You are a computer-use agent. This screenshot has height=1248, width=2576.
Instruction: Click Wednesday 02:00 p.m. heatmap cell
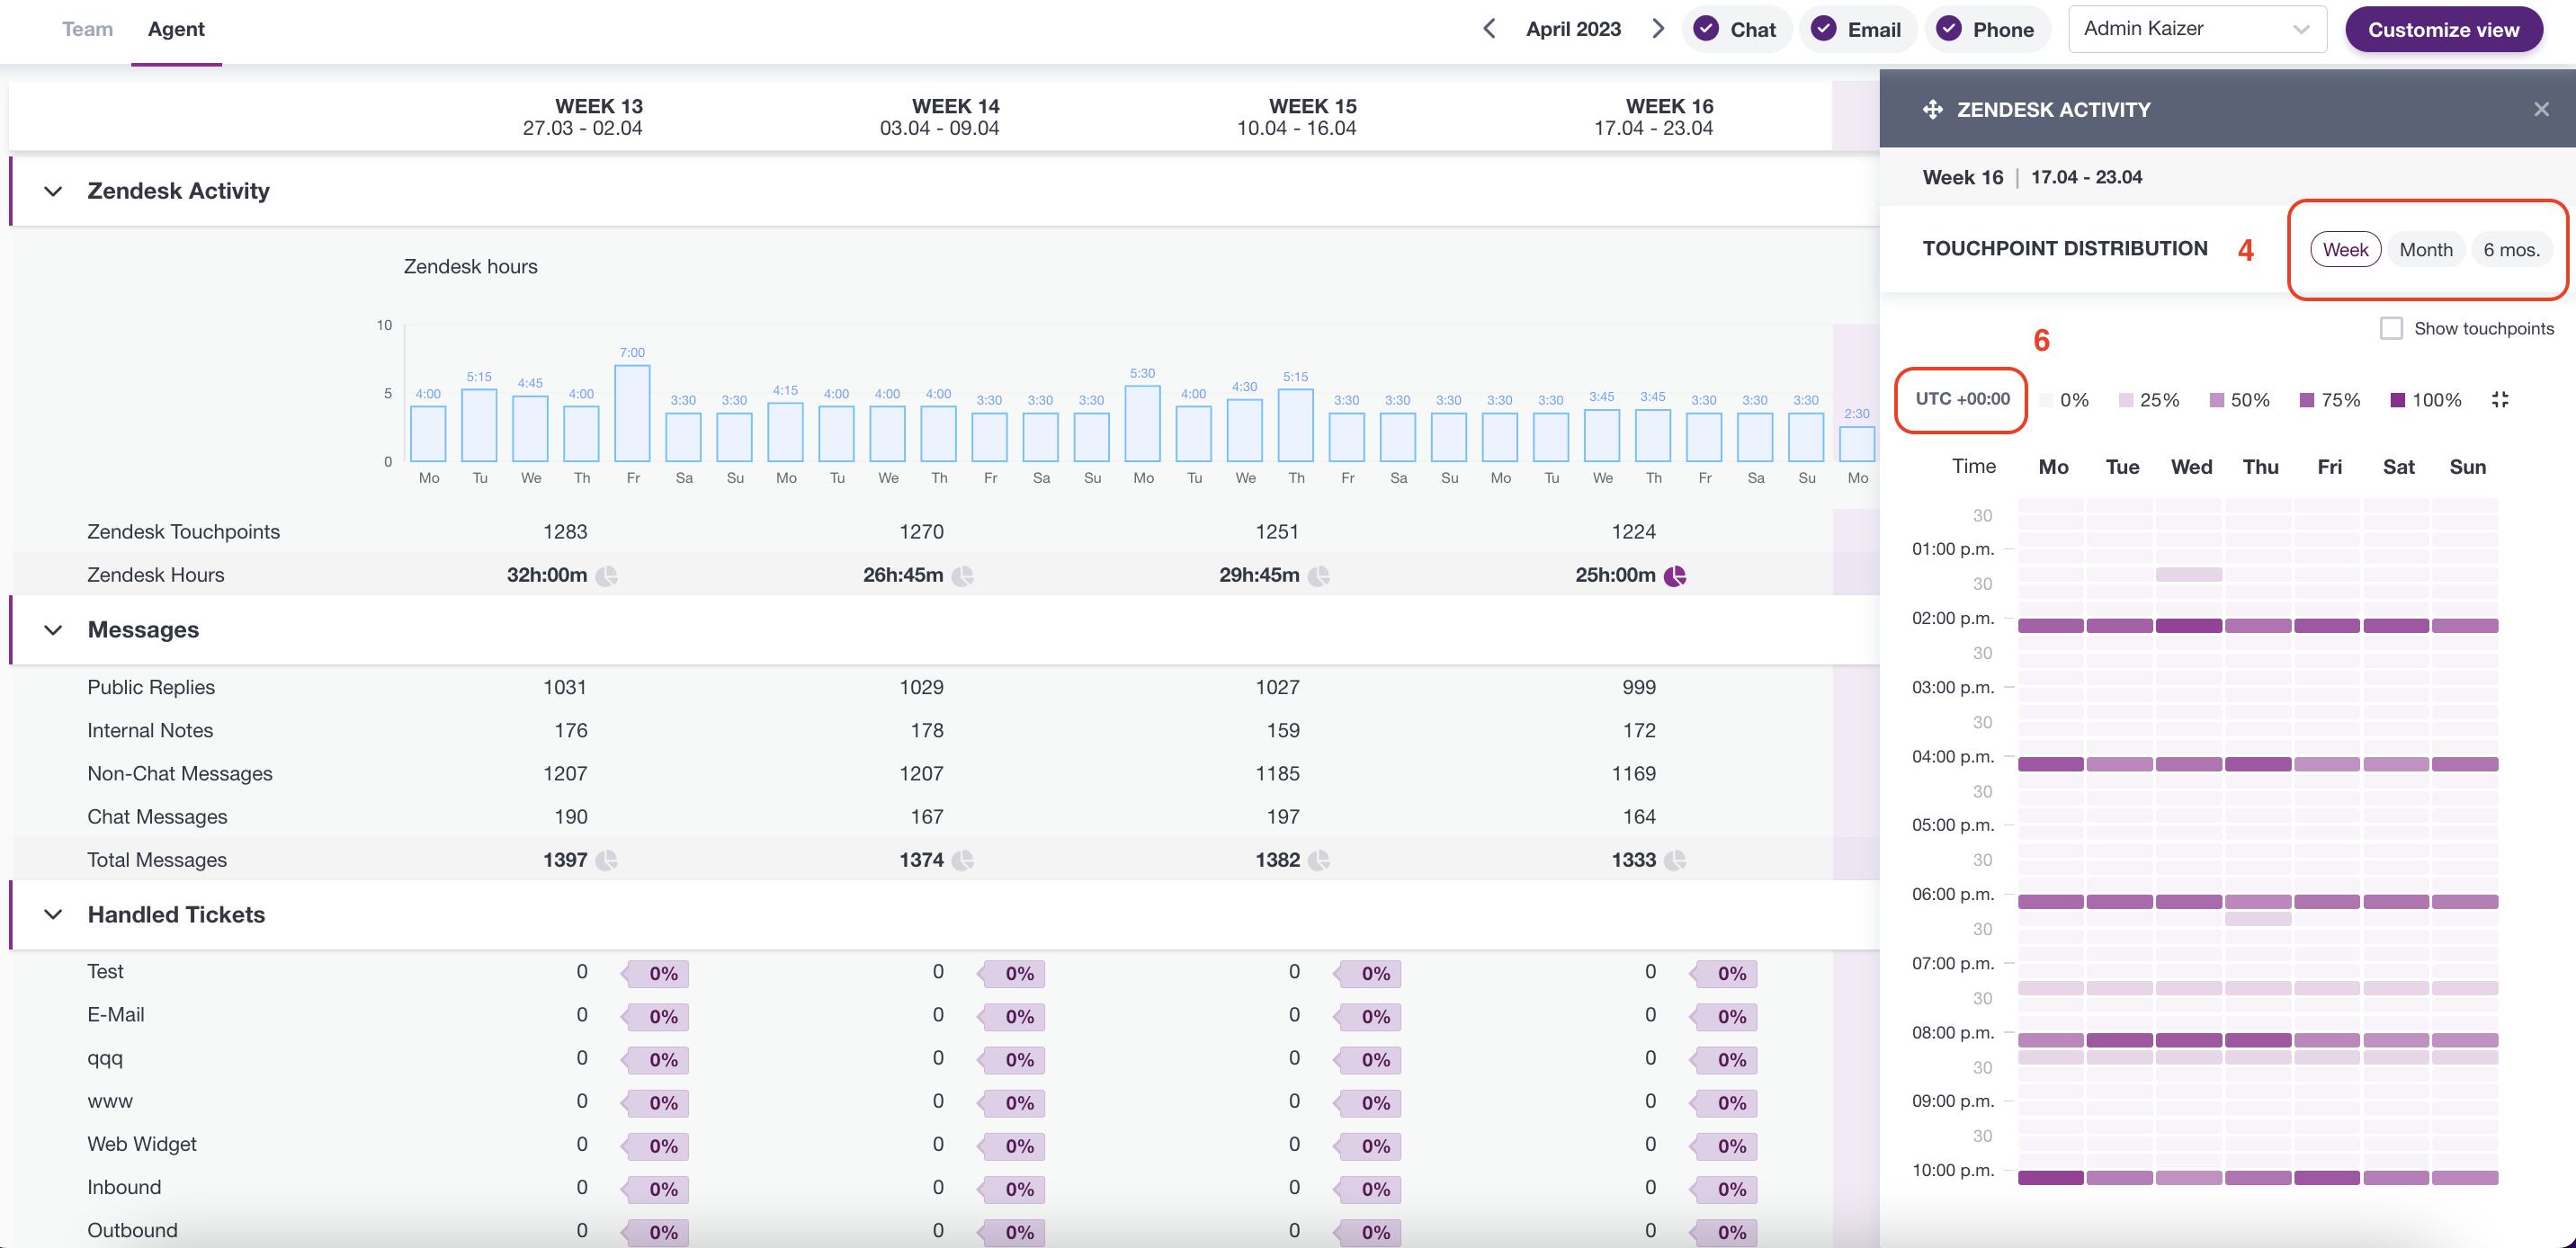tap(2188, 626)
